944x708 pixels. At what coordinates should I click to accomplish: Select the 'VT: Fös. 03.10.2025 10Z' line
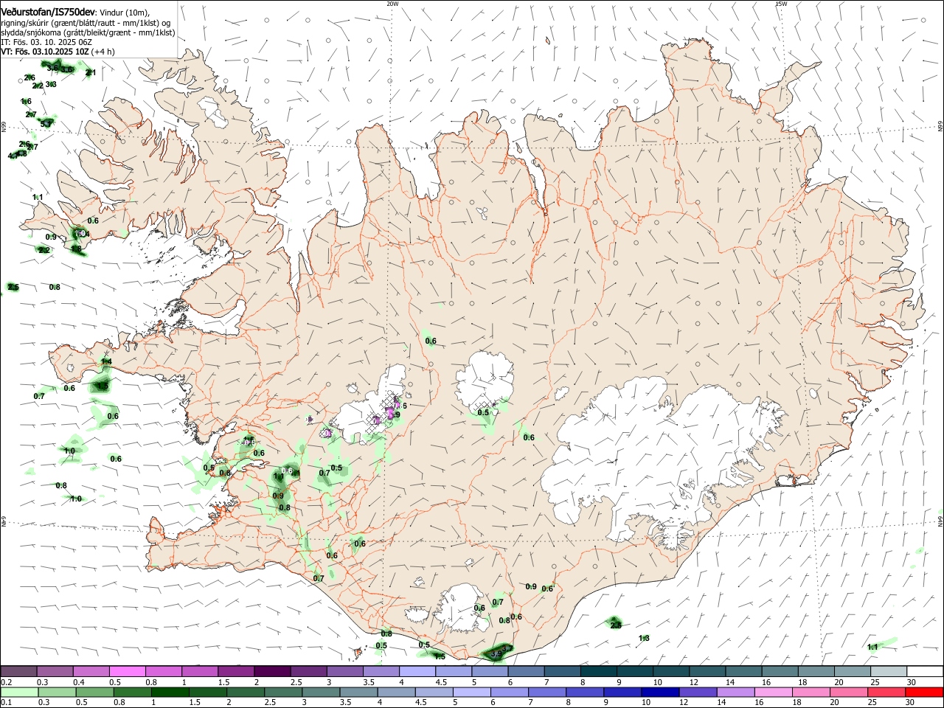[45, 52]
